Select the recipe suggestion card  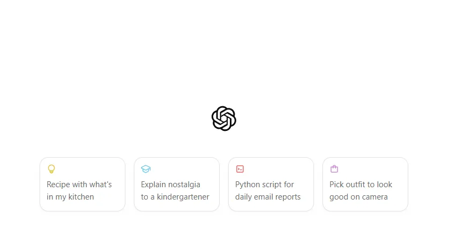[82, 184]
